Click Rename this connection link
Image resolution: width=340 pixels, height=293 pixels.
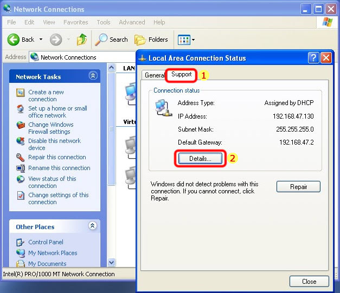(59, 168)
